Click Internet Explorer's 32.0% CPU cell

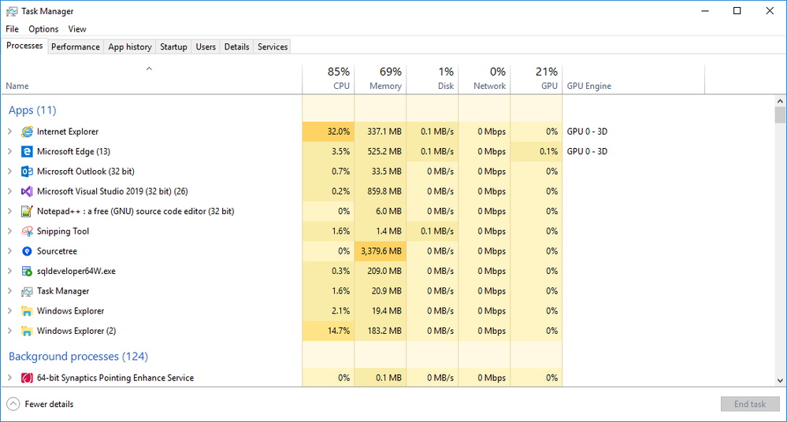(329, 131)
